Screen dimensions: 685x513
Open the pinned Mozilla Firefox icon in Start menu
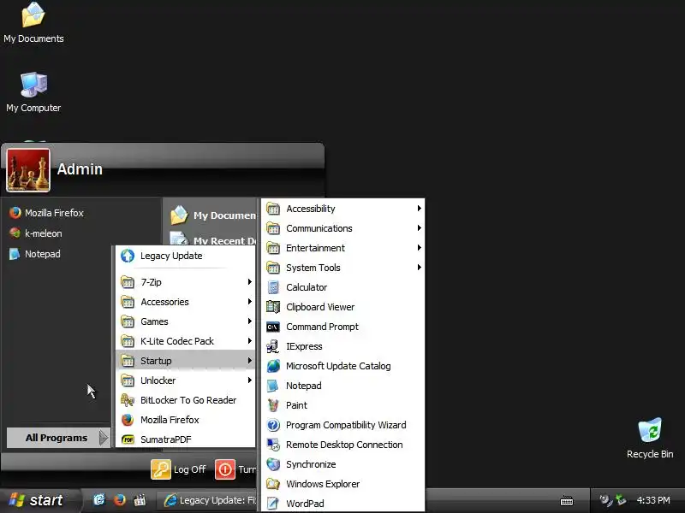click(x=15, y=213)
